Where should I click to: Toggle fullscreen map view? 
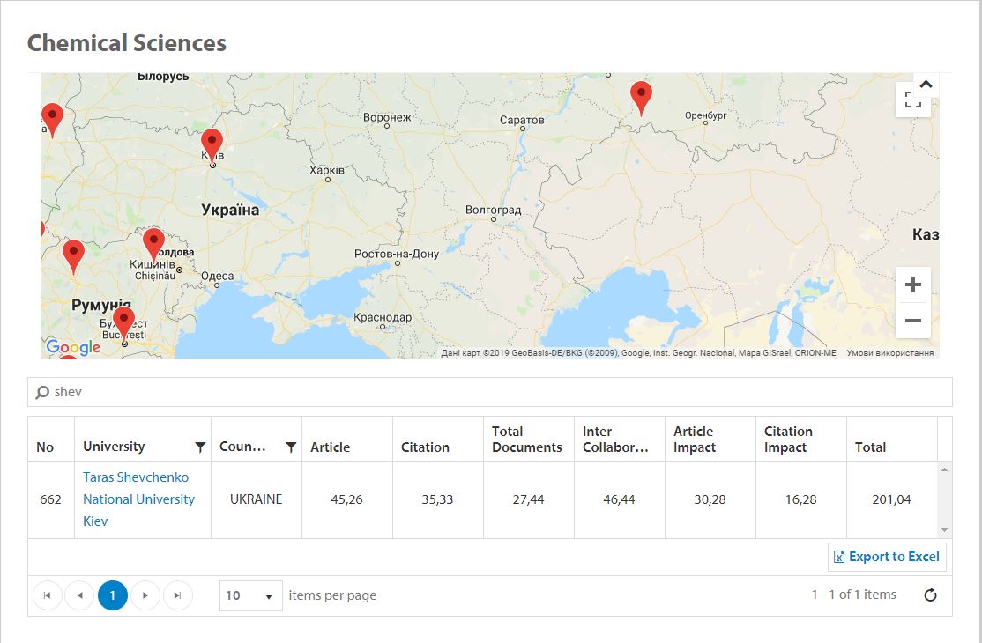[912, 100]
